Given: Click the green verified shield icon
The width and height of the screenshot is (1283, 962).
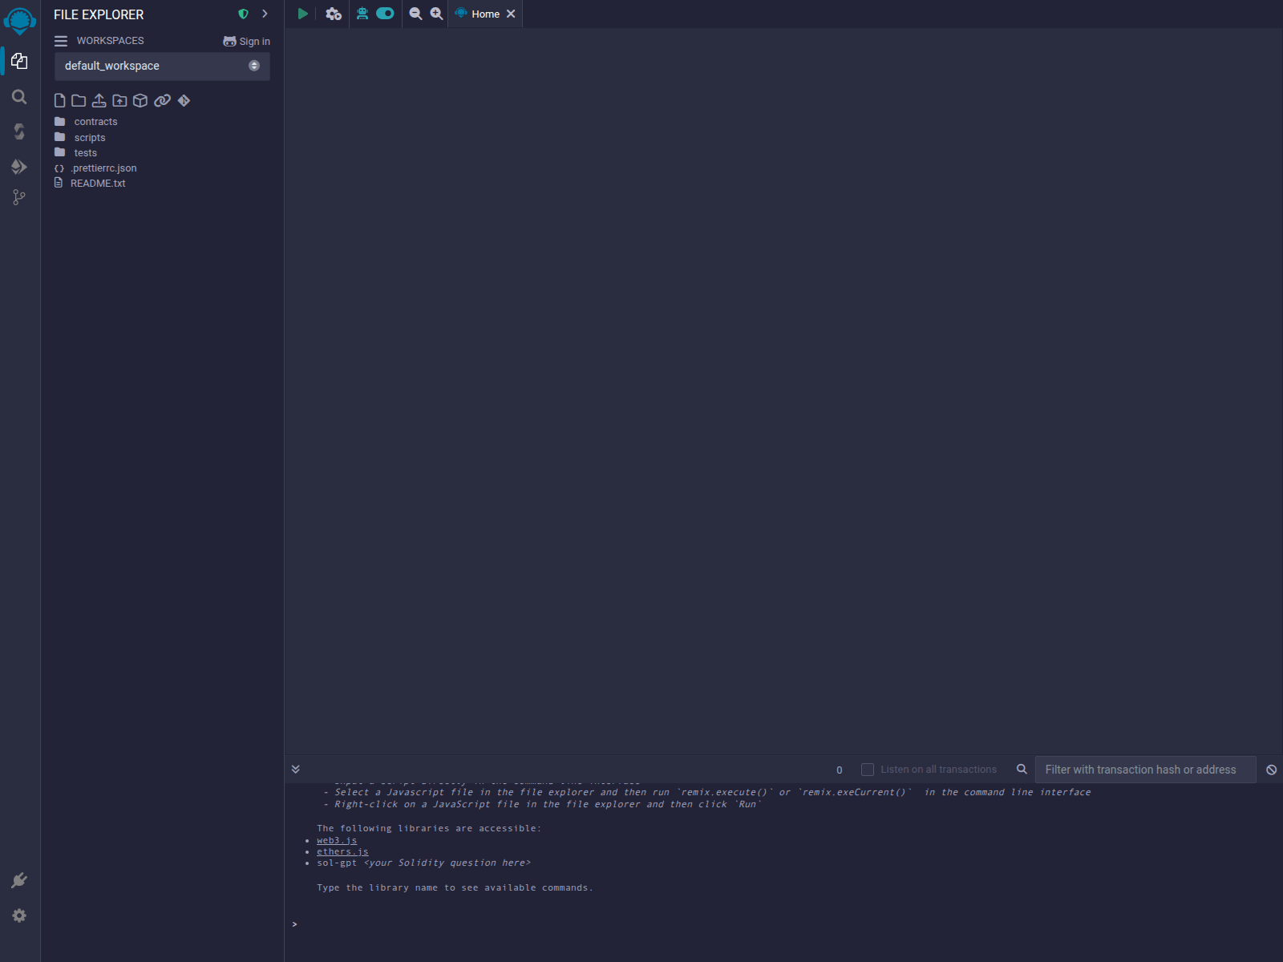Looking at the screenshot, I should (243, 14).
